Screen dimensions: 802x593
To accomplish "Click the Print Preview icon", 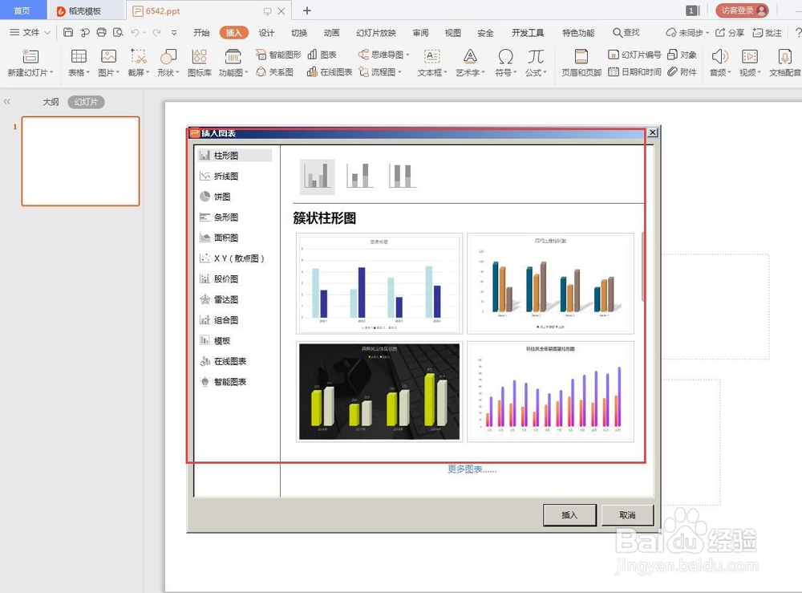I will pyautogui.click(x=118, y=32).
